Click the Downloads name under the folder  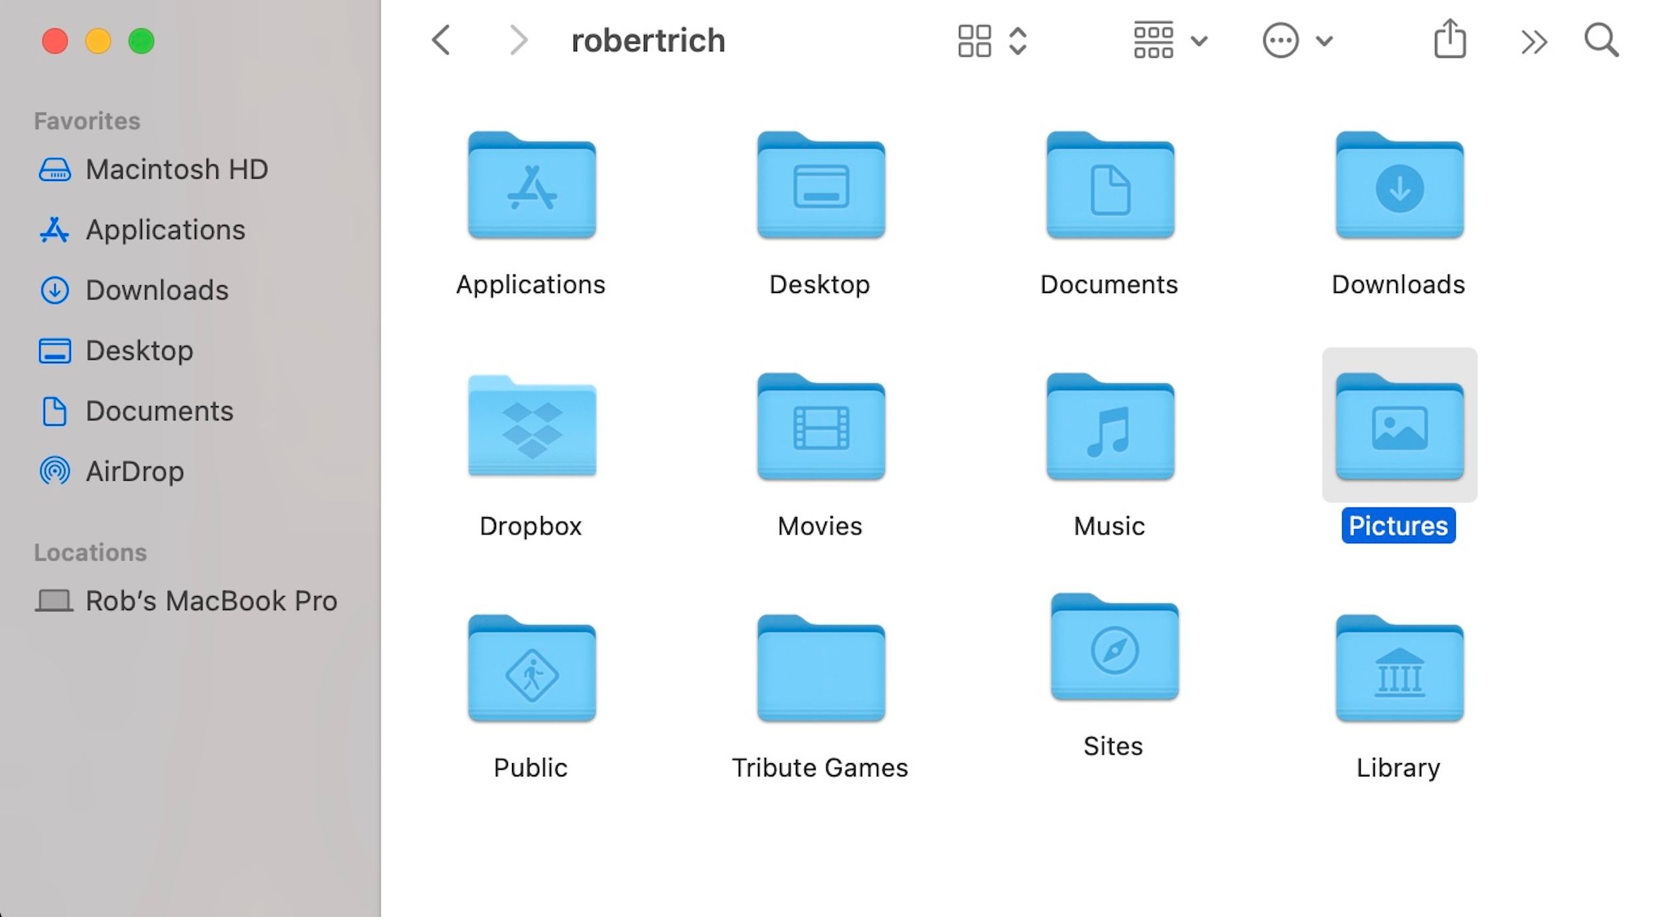pos(1398,285)
